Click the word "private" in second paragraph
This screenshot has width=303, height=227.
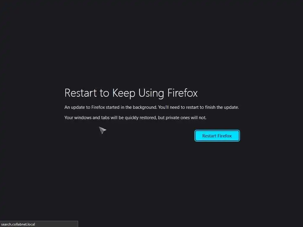[x=173, y=118]
